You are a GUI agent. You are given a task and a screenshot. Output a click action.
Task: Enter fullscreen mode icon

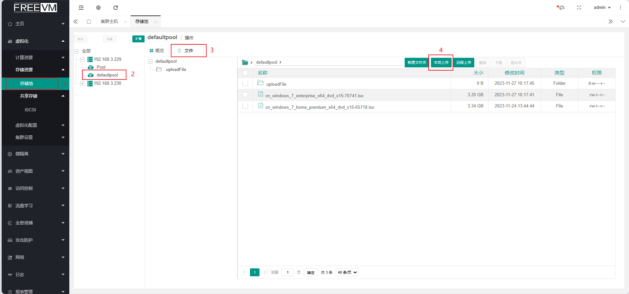pos(579,8)
